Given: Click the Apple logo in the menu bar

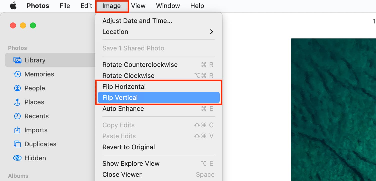Looking at the screenshot, I should pos(13,5).
